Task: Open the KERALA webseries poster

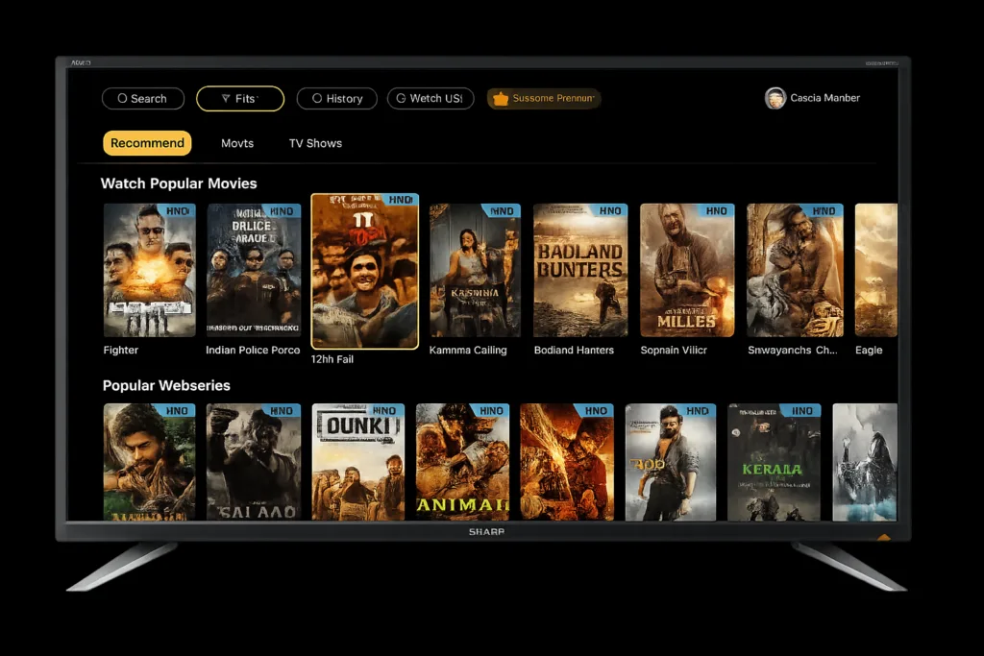Action: 774,462
